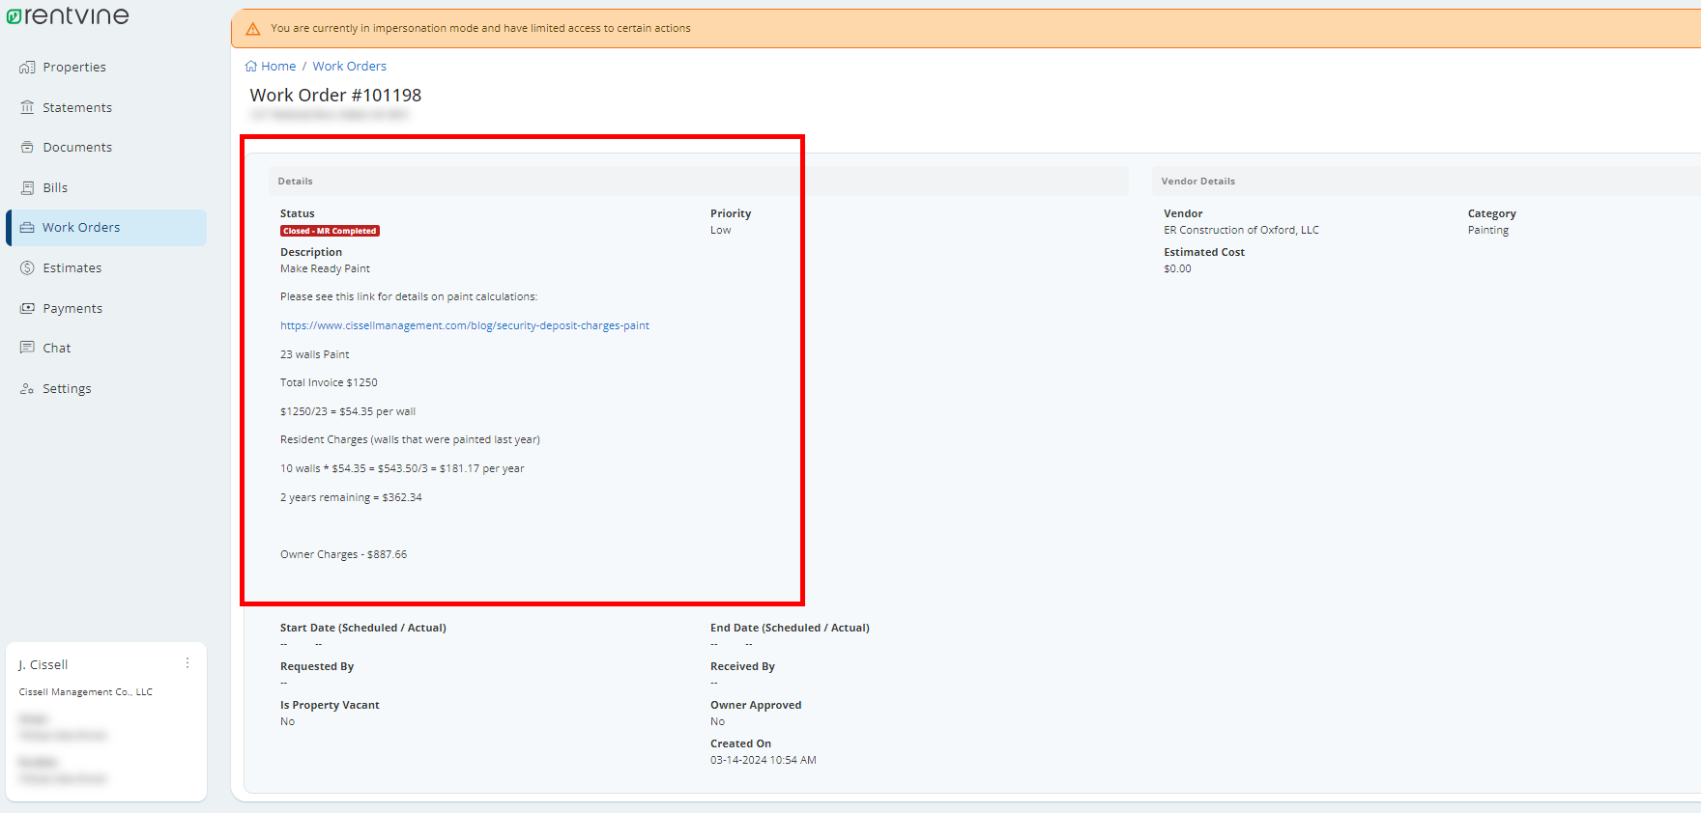Viewport: 1701px width, 813px height.
Task: Go back via Work Orders breadcrumb
Action: click(x=349, y=67)
